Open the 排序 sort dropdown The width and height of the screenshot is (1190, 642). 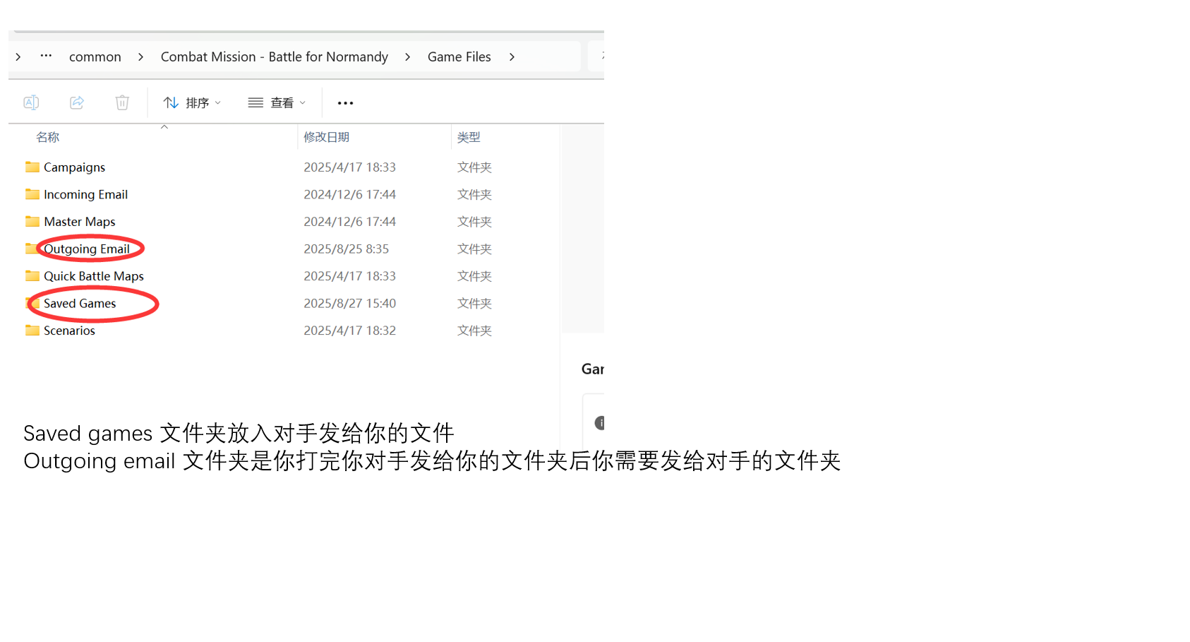pos(192,103)
